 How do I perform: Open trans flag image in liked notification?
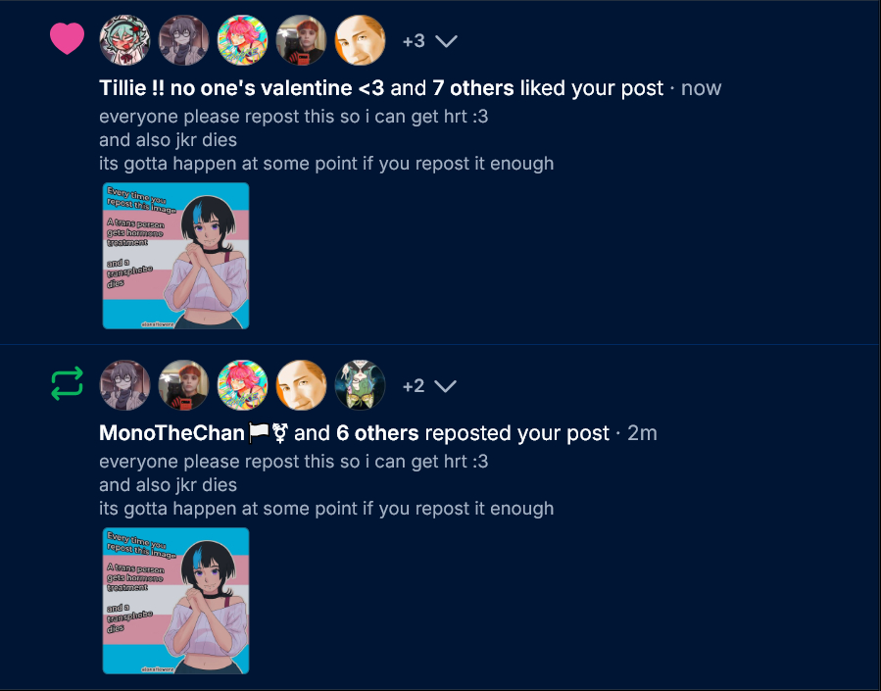tap(175, 256)
